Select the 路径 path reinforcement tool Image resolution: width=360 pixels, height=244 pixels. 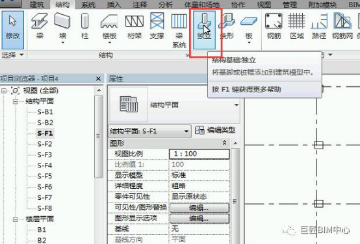[x=319, y=27]
